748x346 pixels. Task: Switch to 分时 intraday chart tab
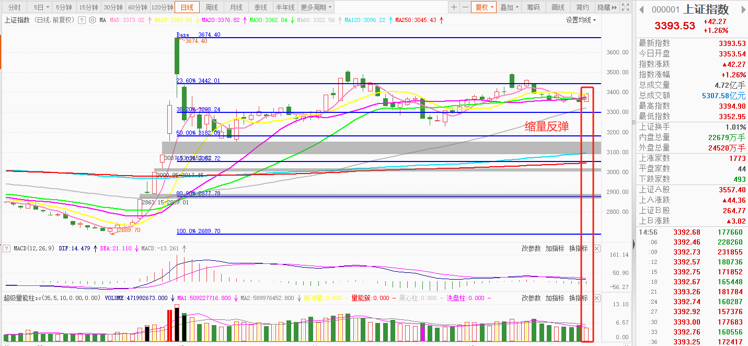(x=15, y=7)
